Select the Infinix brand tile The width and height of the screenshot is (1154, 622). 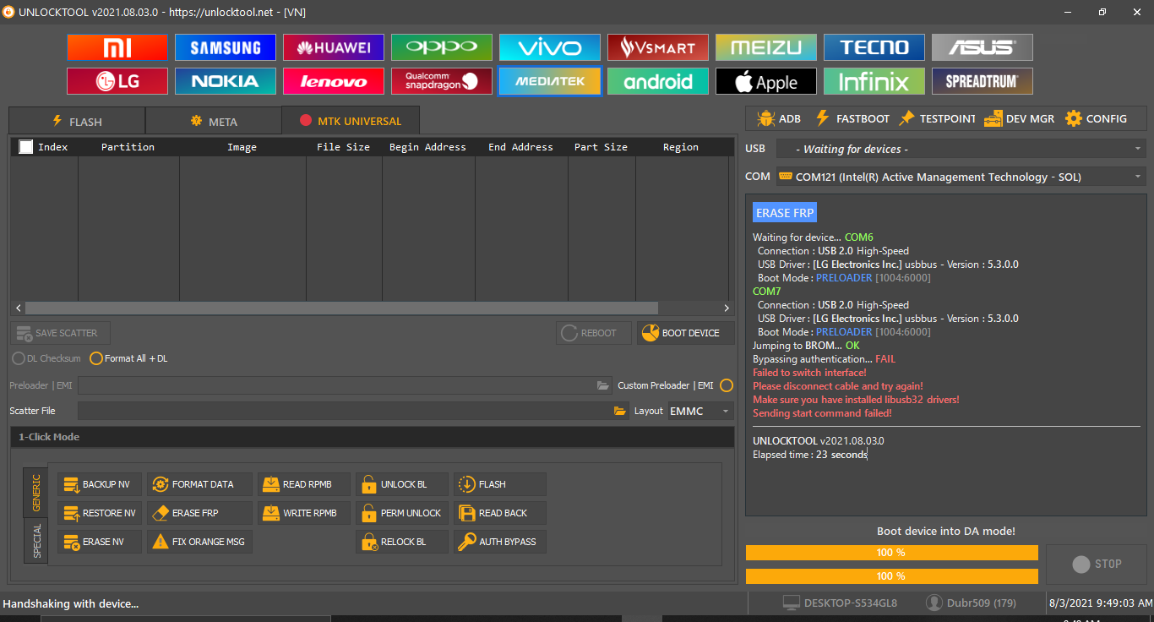[x=874, y=81]
